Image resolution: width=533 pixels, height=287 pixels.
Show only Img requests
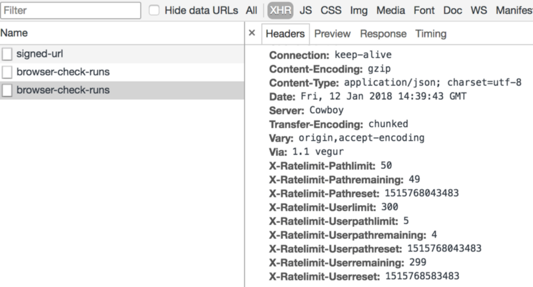(359, 11)
